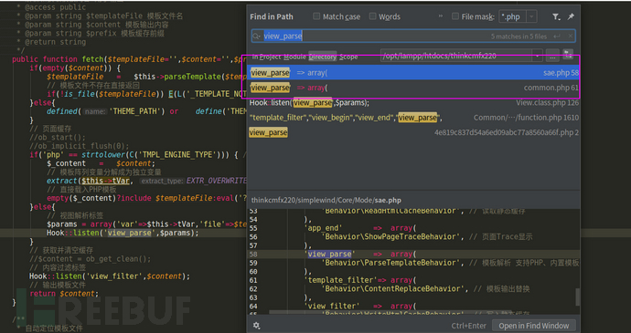
Task: Click '//$content = ob_get_clean();' comment in editor
Action: click(x=91, y=259)
